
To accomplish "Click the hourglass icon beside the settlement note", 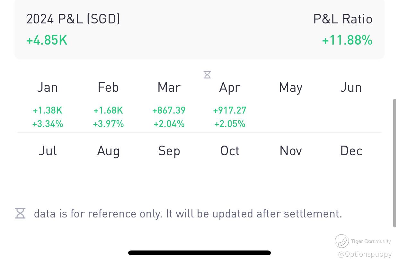I will tap(20, 213).
